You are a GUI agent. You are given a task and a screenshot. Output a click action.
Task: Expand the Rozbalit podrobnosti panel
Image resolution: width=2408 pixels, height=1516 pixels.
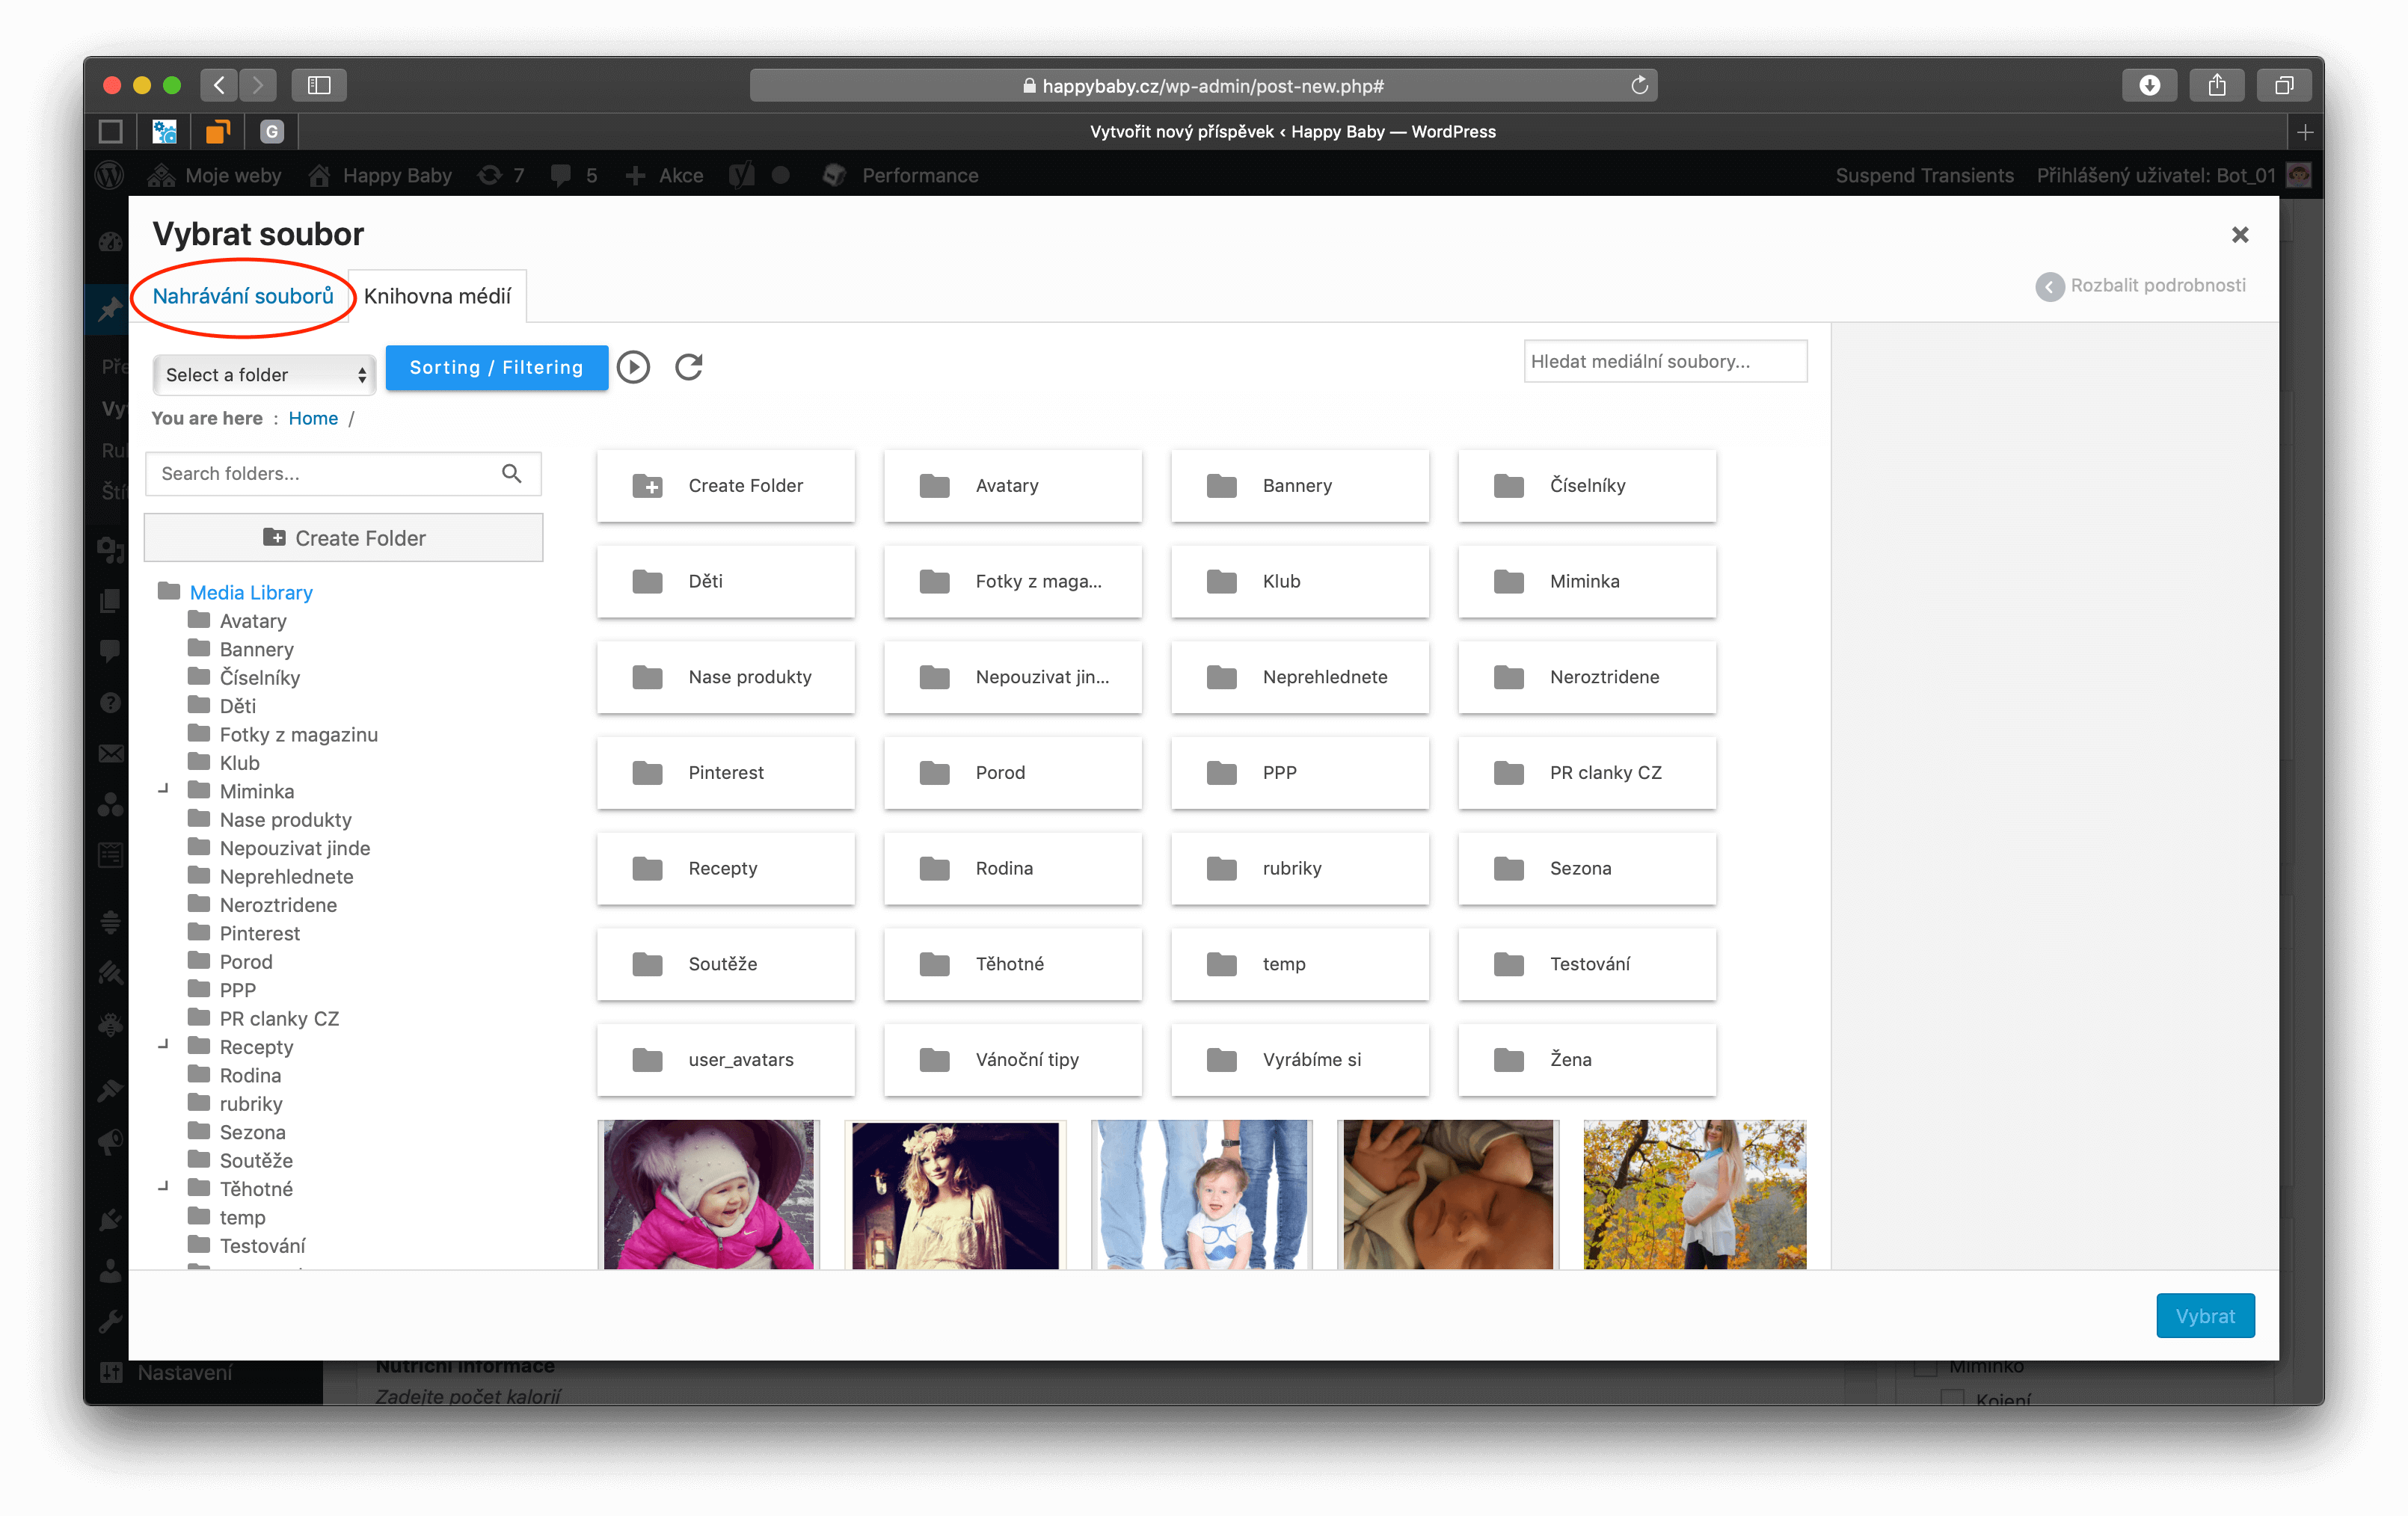[2141, 286]
